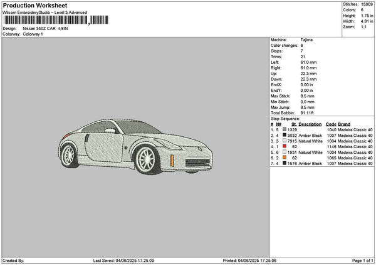Click the Colorway 1 label
376x265 pixels.
pos(33,34)
